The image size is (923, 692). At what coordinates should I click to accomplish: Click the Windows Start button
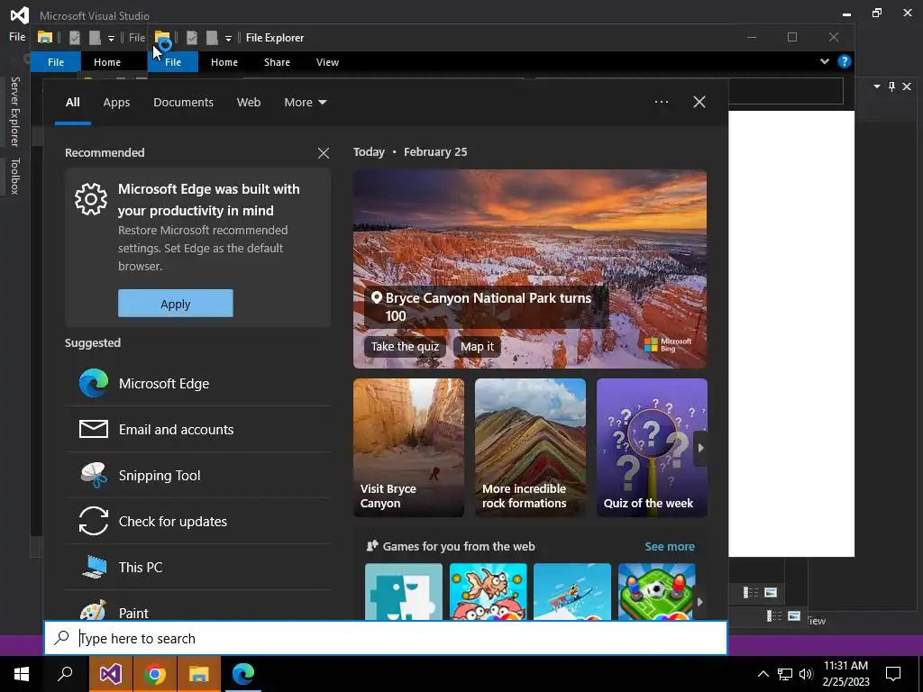tap(22, 674)
